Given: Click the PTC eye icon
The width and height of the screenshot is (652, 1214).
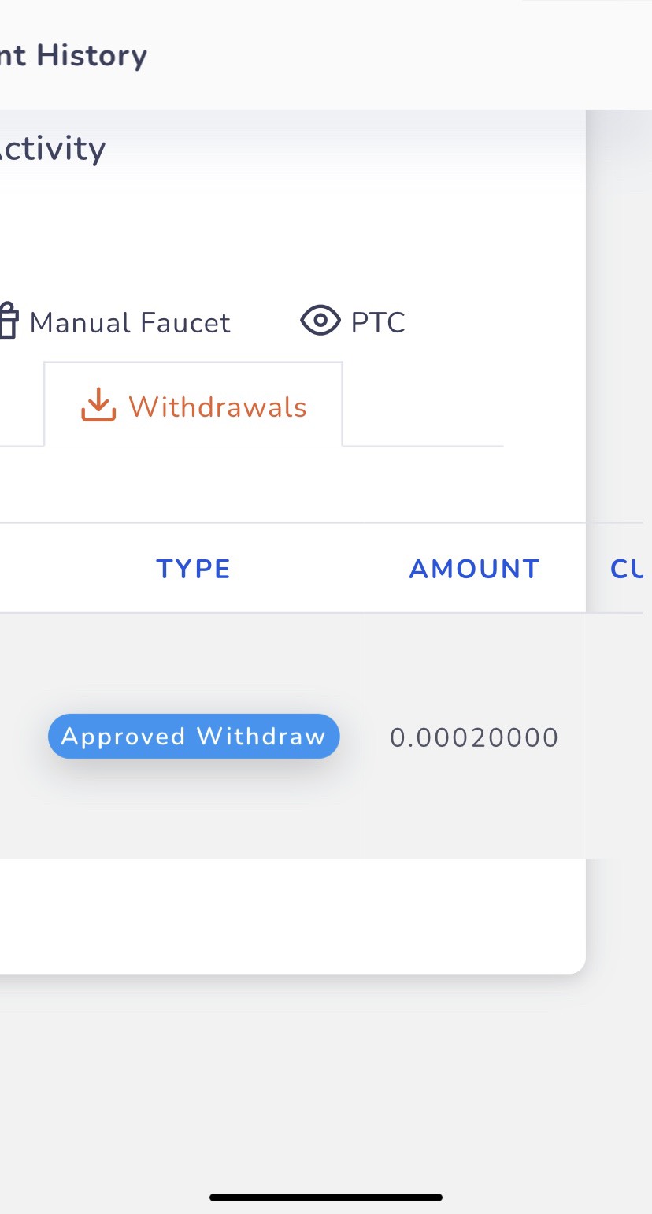Looking at the screenshot, I should coord(320,321).
